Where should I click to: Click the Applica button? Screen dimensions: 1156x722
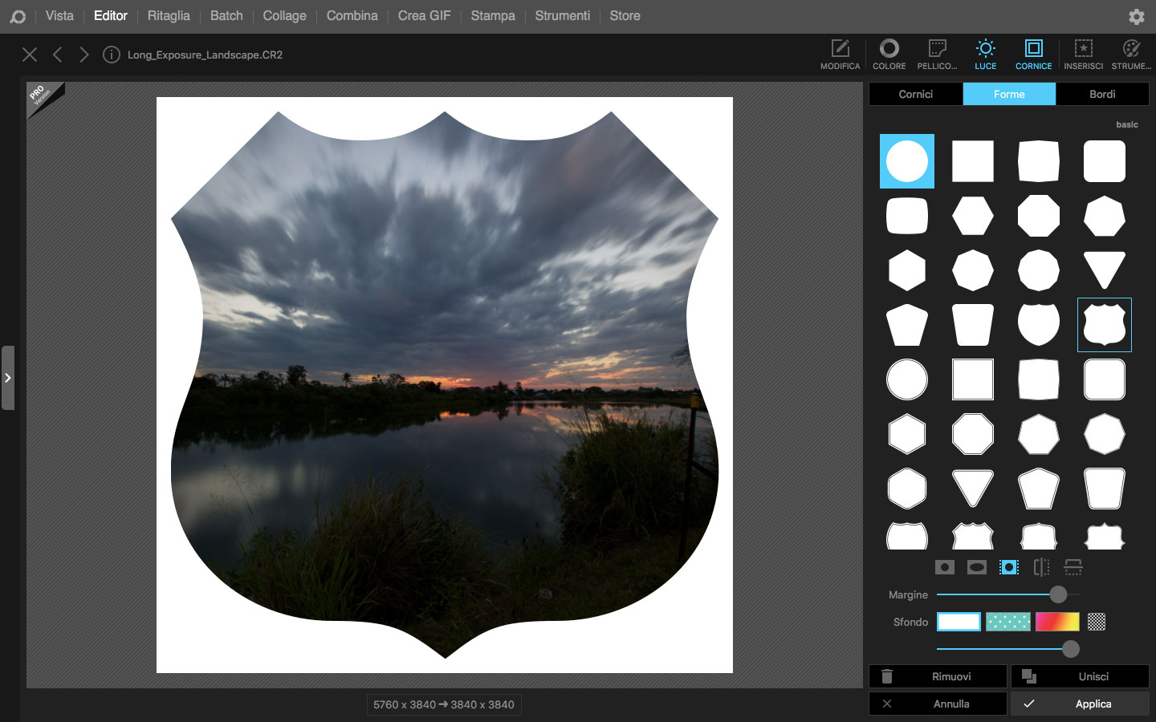click(x=1080, y=704)
